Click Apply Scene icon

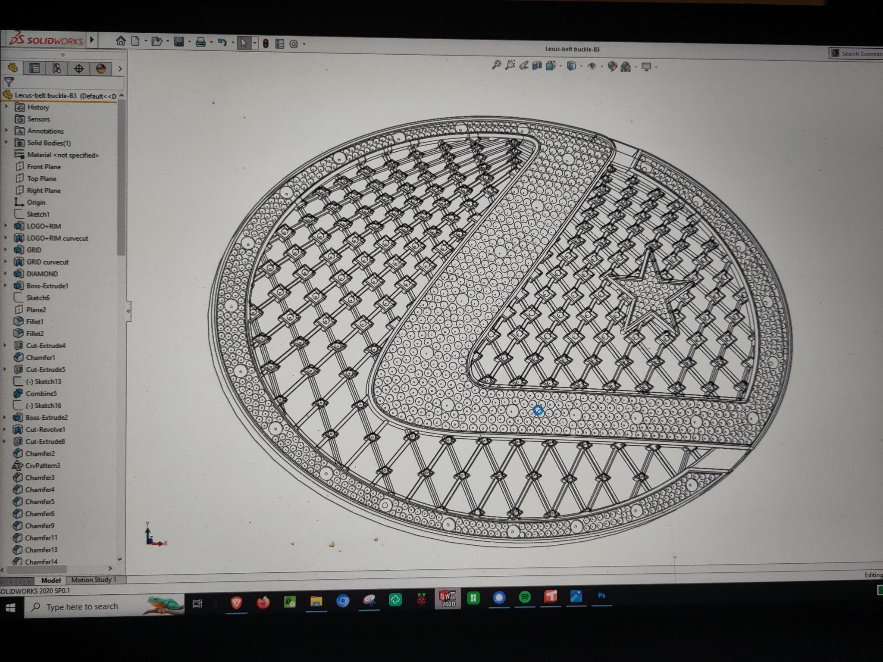click(x=626, y=66)
